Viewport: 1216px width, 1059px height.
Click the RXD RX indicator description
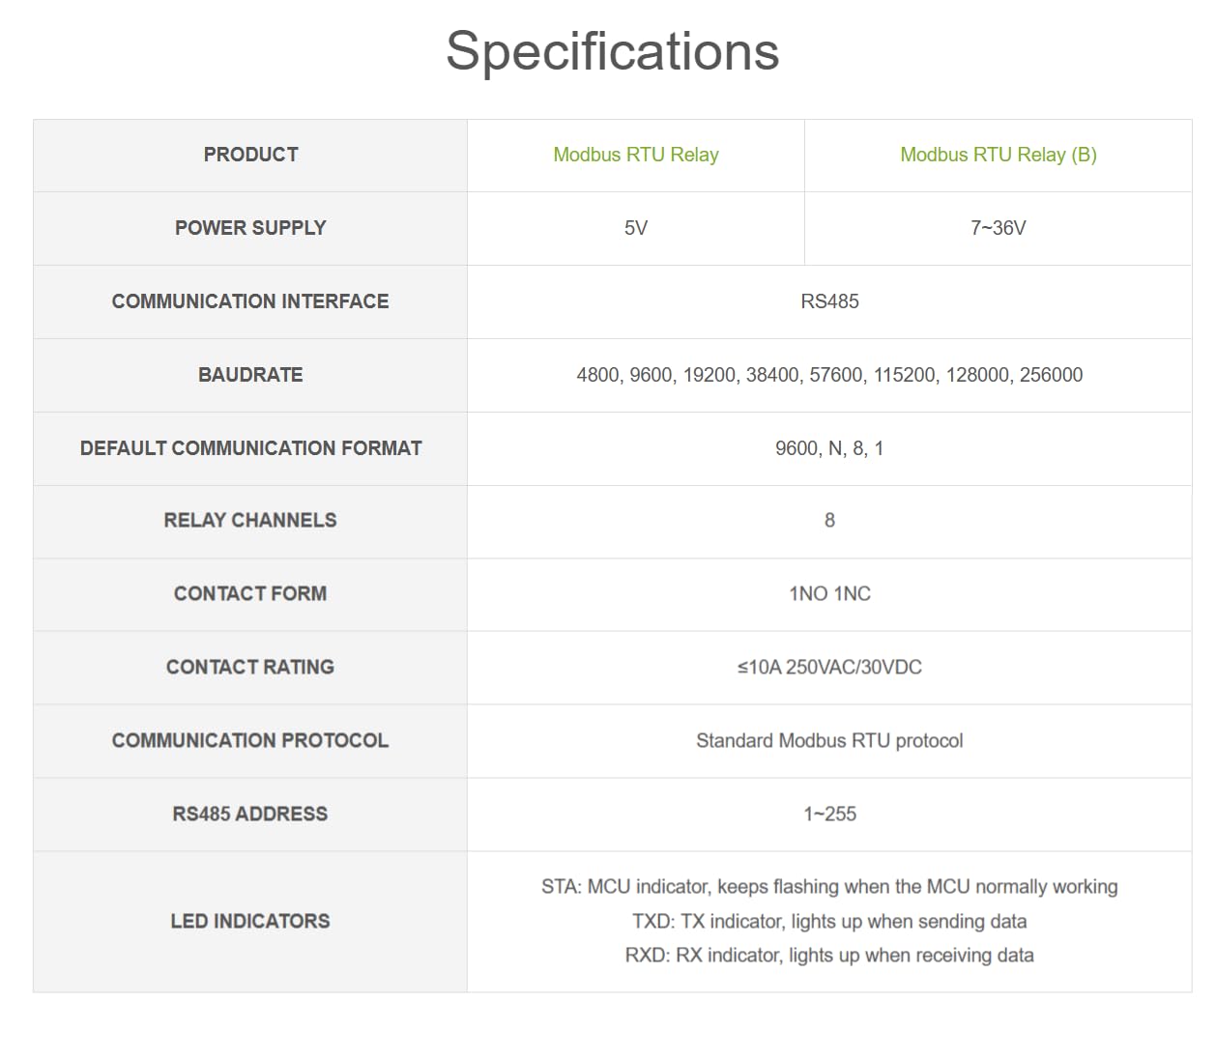829,955
